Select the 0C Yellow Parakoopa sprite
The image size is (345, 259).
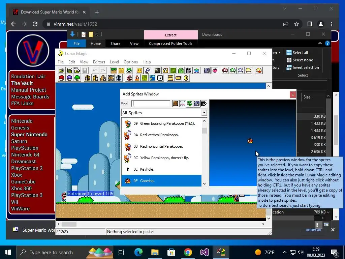tap(161, 158)
